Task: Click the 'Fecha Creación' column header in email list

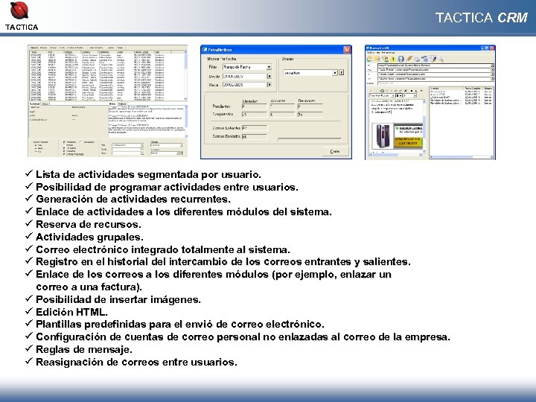Action: point(473,88)
